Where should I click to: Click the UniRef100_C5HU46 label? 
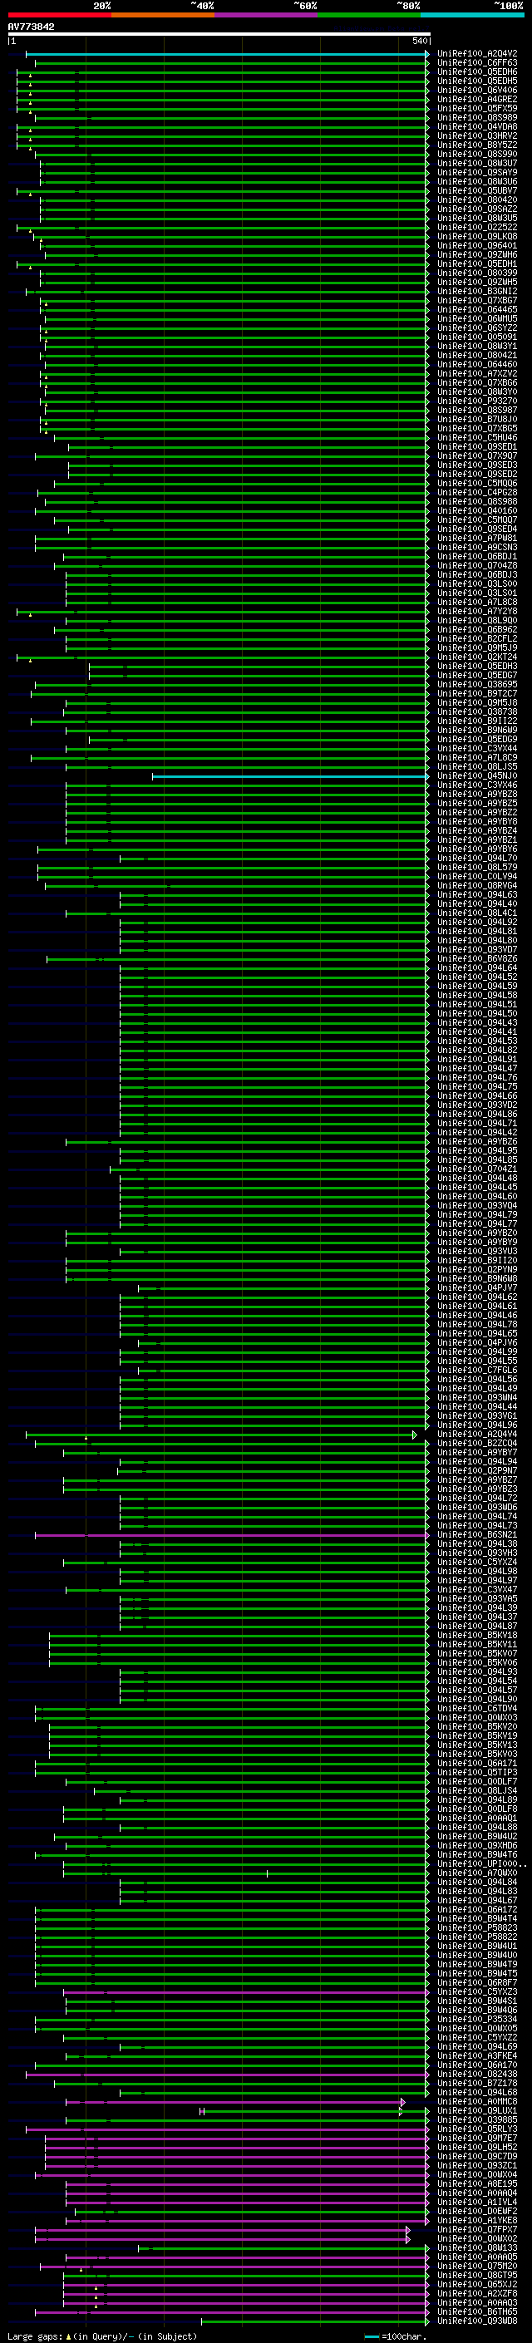pos(477,437)
